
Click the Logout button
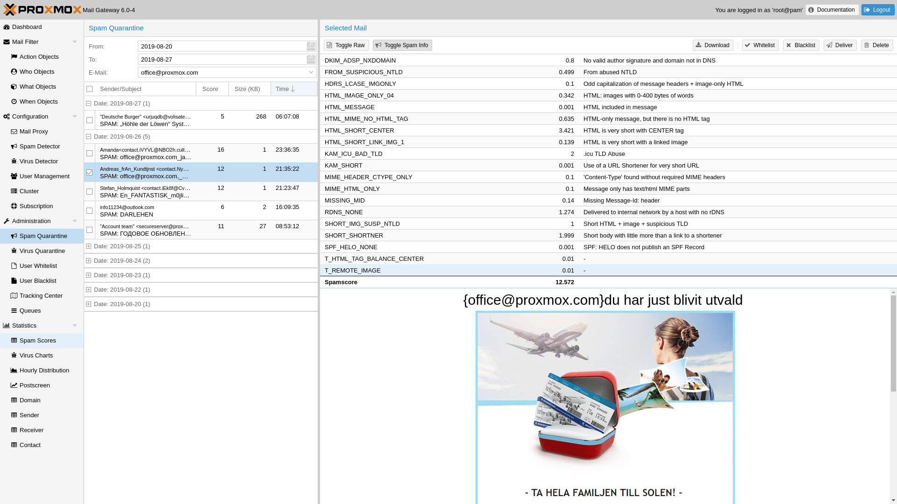[877, 10]
